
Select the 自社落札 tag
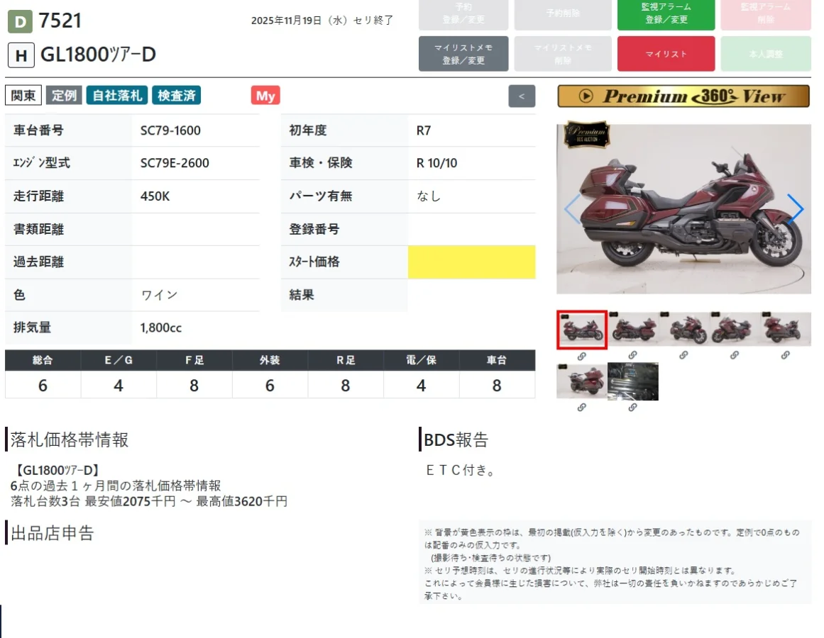pos(117,96)
